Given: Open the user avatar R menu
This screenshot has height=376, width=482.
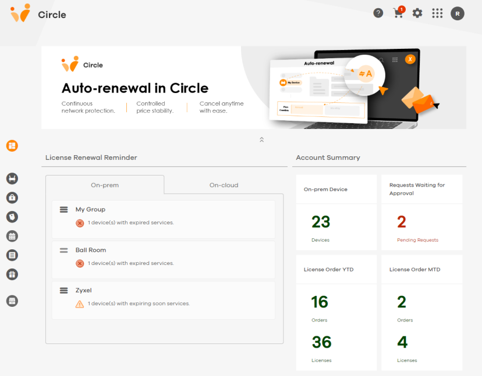Looking at the screenshot, I should pos(458,13).
